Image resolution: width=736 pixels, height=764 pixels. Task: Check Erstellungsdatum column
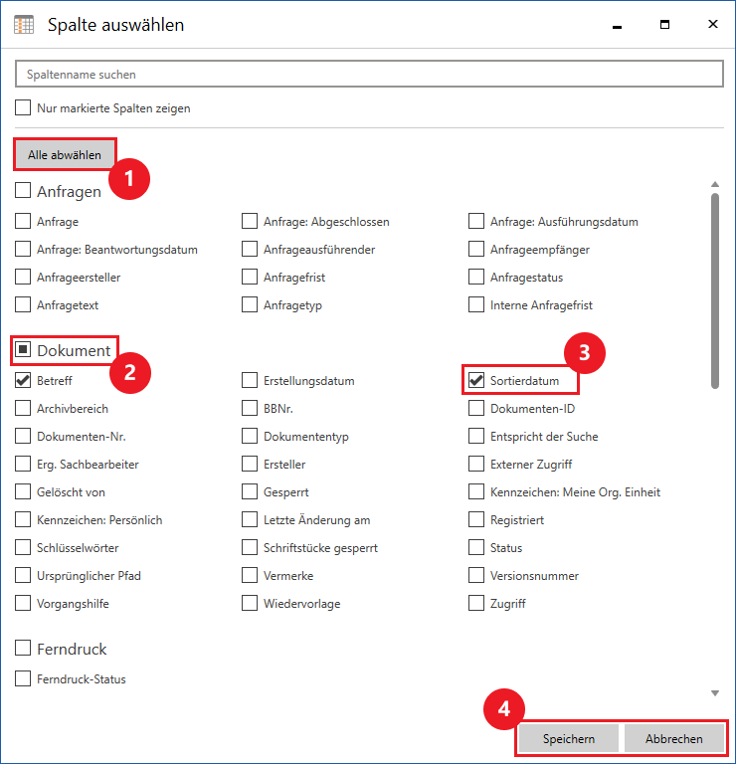250,380
